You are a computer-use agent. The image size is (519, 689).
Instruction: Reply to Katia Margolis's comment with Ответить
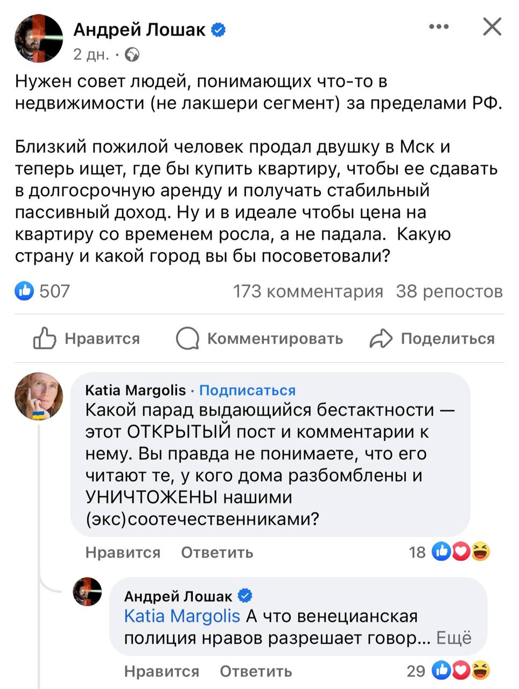click(x=217, y=552)
